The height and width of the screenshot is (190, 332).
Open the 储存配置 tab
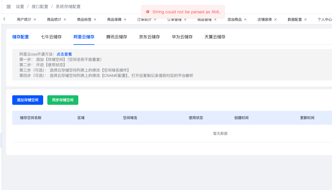tap(21, 37)
